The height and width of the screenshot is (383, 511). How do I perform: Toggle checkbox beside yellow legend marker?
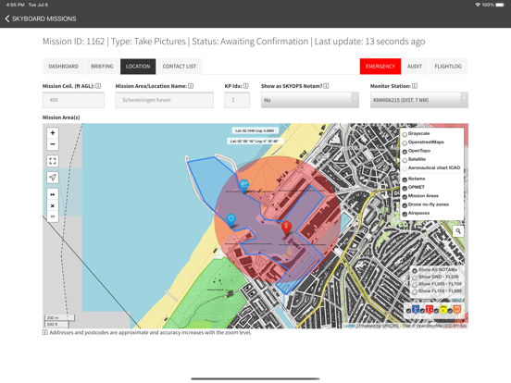(436, 311)
